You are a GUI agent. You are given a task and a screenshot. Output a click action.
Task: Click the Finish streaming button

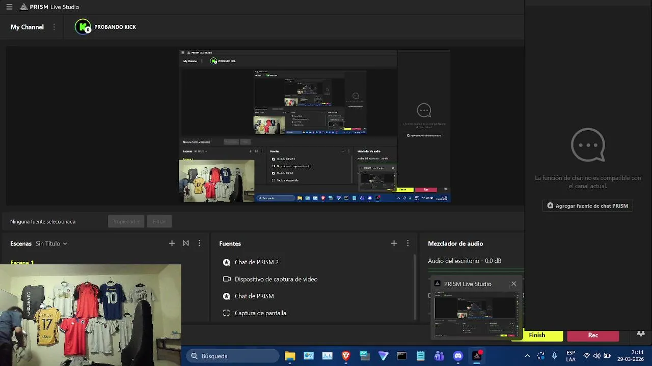pyautogui.click(x=537, y=335)
